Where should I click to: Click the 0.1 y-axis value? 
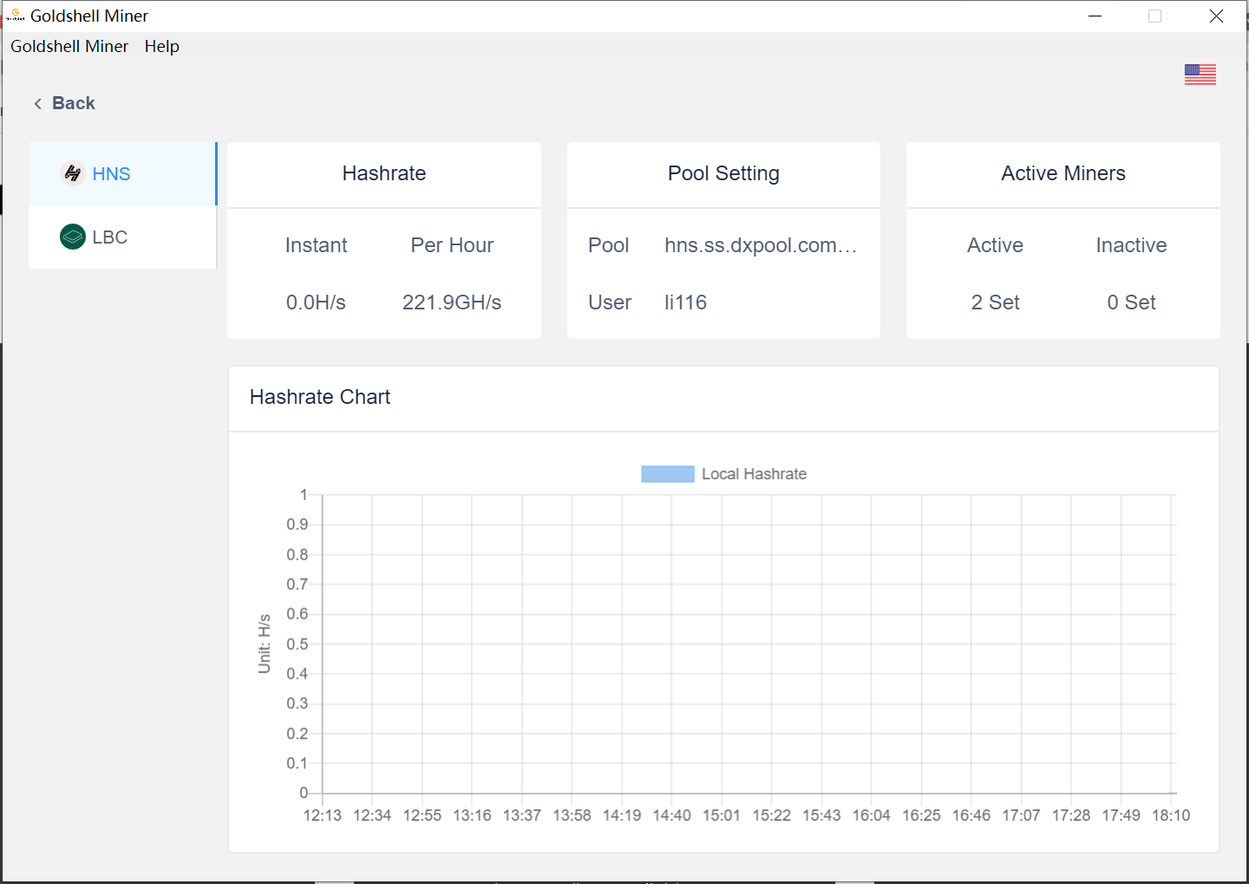298,764
